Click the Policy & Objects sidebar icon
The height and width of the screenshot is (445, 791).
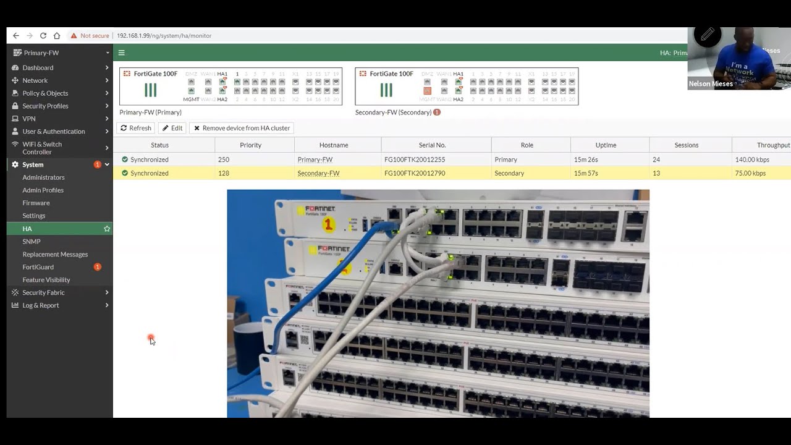(x=15, y=93)
